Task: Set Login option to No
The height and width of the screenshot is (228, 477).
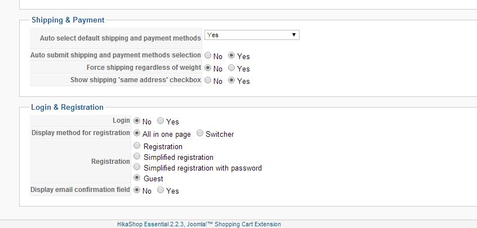Action: click(x=137, y=120)
